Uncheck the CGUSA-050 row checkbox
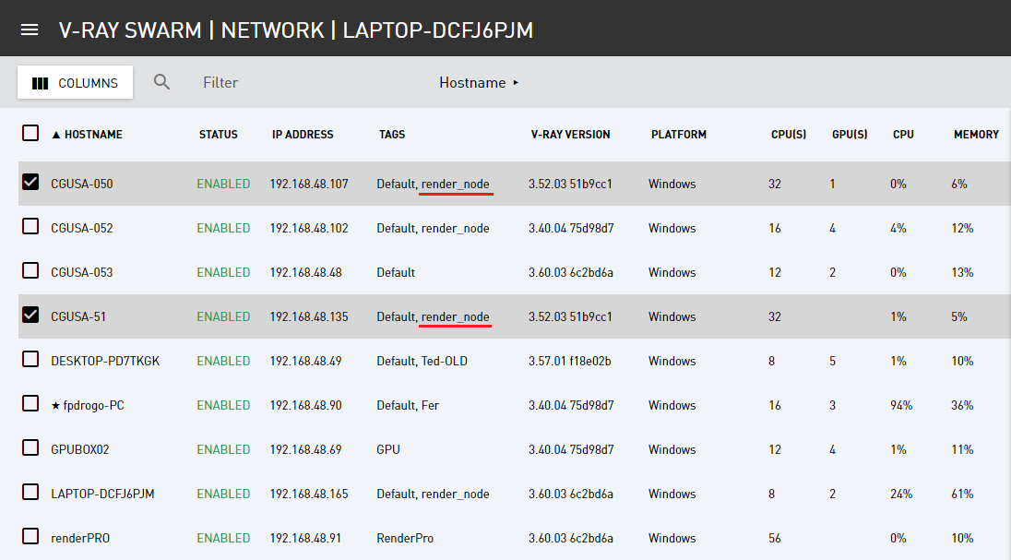 click(x=30, y=182)
